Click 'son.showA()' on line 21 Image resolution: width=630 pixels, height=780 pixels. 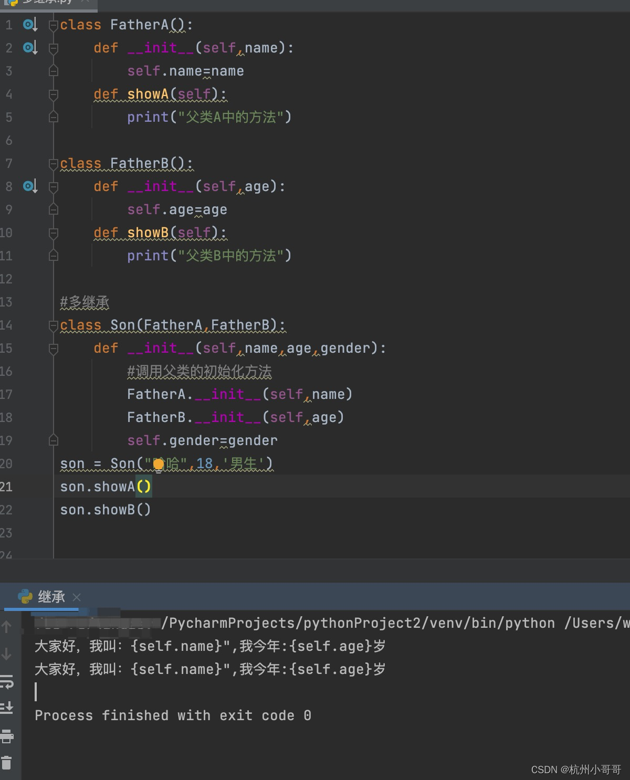pyautogui.click(x=106, y=487)
